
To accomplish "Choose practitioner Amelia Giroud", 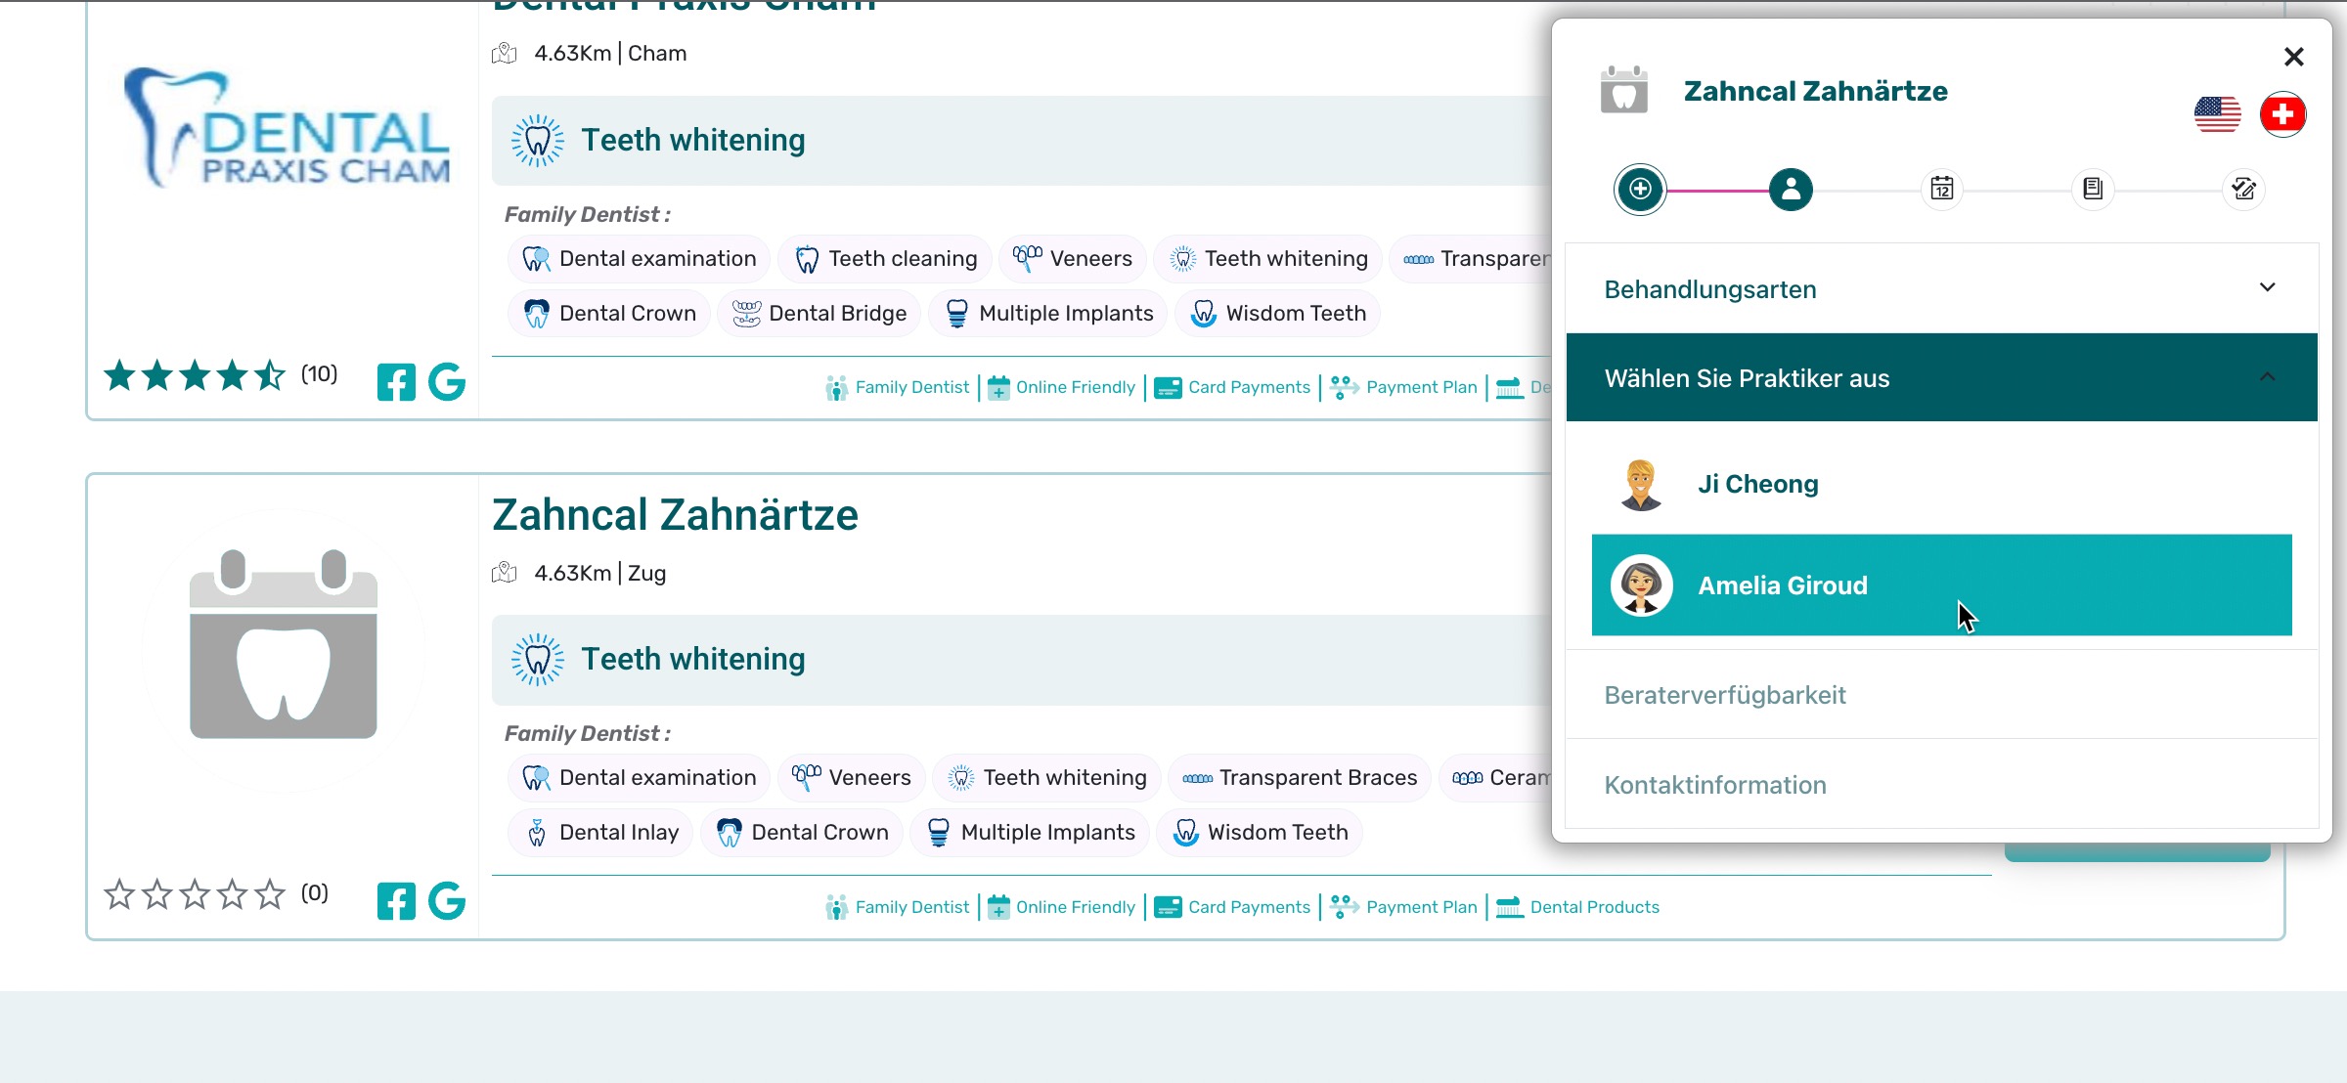I will (1941, 585).
